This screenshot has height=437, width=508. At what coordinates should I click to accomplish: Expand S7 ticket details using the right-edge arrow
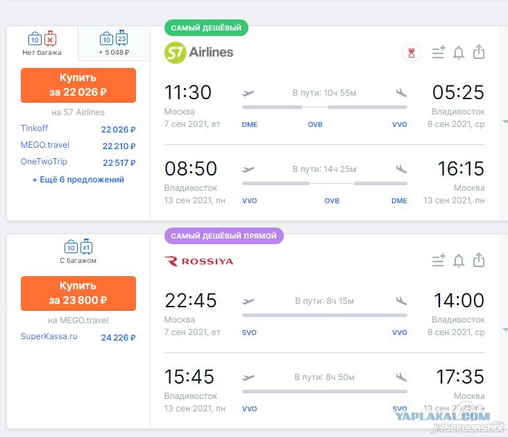(505, 121)
